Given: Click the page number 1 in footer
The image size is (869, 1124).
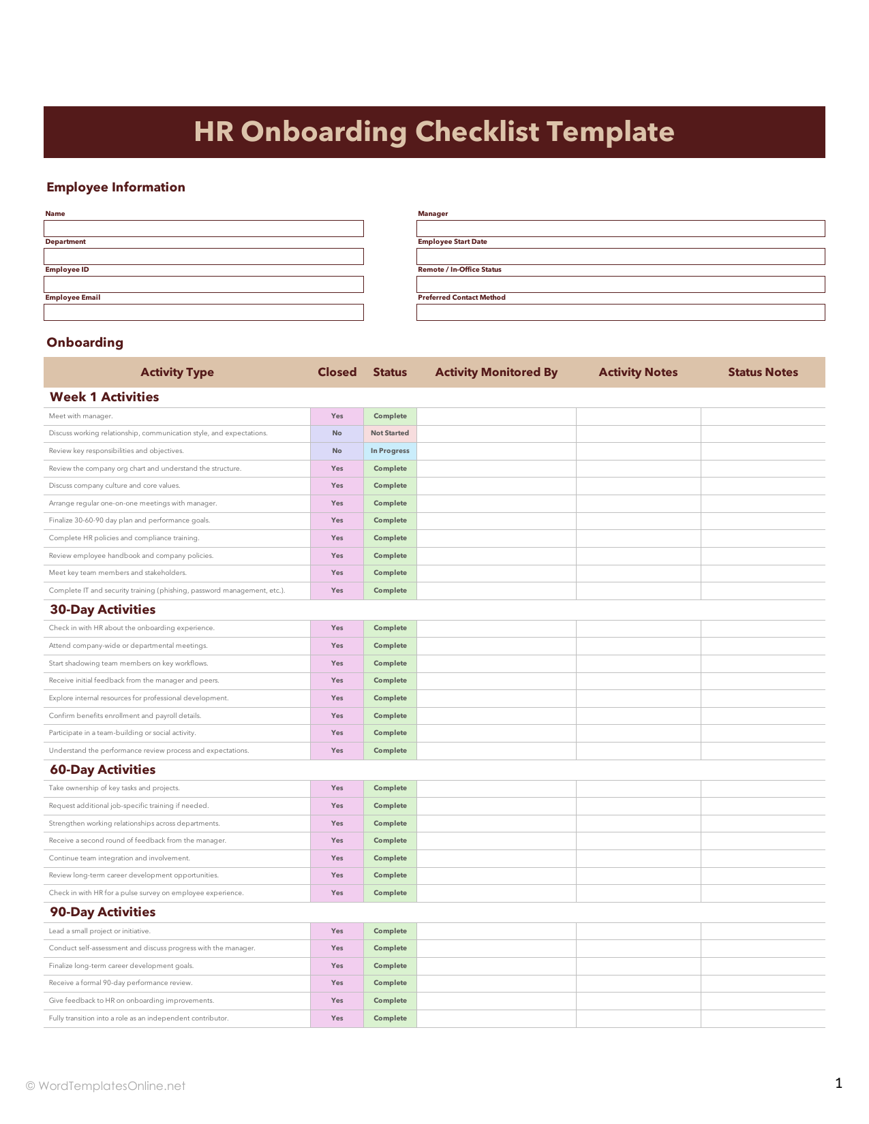Looking at the screenshot, I should tap(838, 1083).
